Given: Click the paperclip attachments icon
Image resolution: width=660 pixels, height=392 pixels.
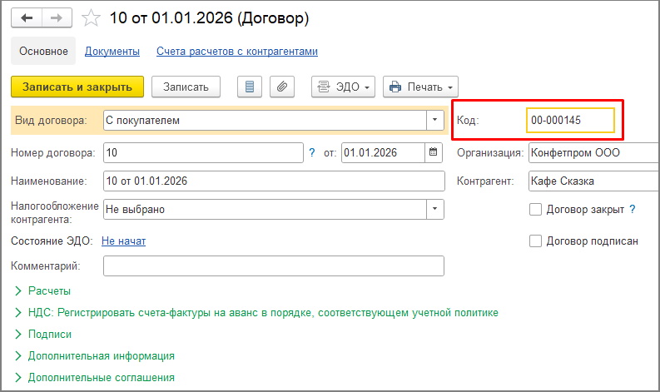Looking at the screenshot, I should point(282,87).
